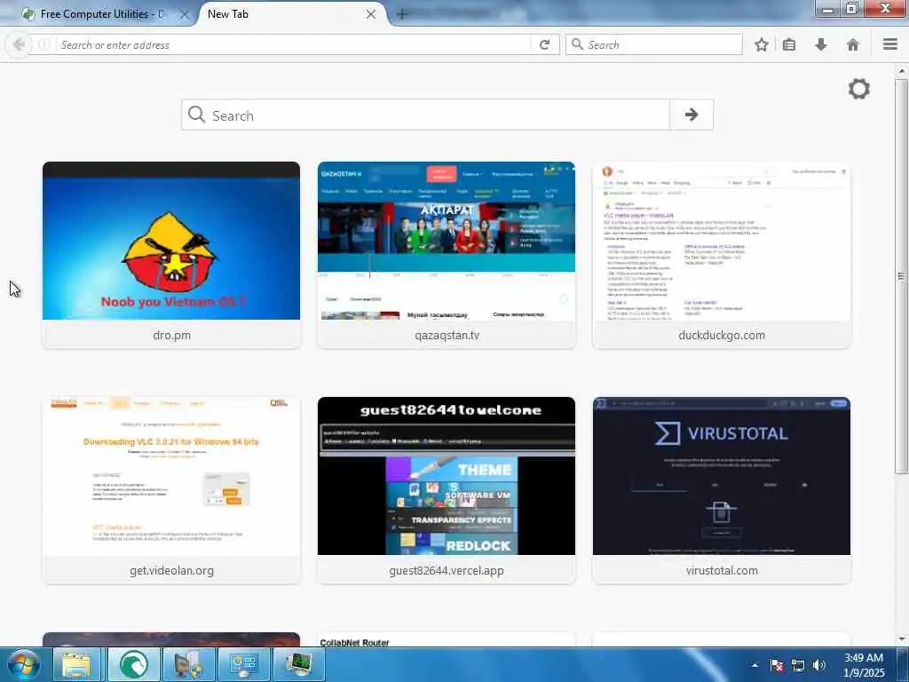Open the CollabNet Router tile

[447, 639]
